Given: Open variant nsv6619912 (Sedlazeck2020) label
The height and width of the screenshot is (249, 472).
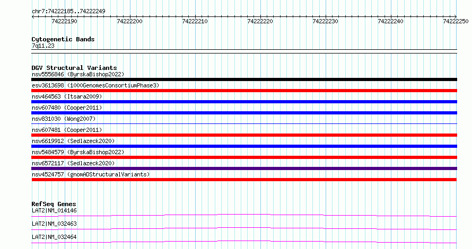Looking at the screenshot, I should [73, 141].
